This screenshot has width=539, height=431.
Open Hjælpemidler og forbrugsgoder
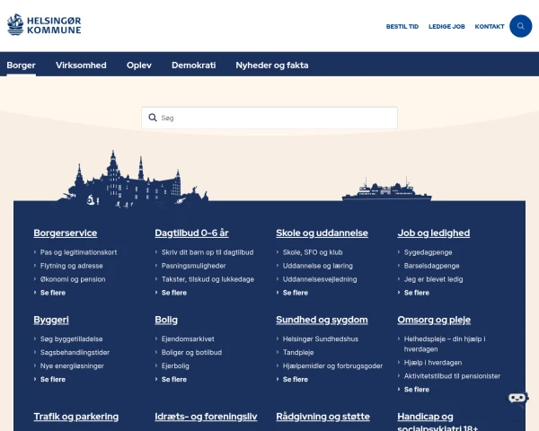point(332,365)
